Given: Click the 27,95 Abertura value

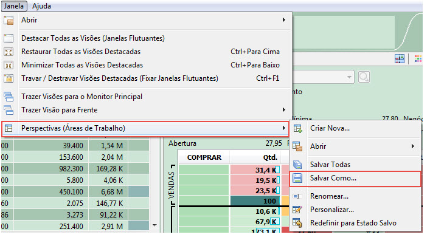Looking at the screenshot, I should pos(274,143).
